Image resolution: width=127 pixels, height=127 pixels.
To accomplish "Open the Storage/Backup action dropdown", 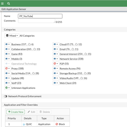I will (56, 73).
